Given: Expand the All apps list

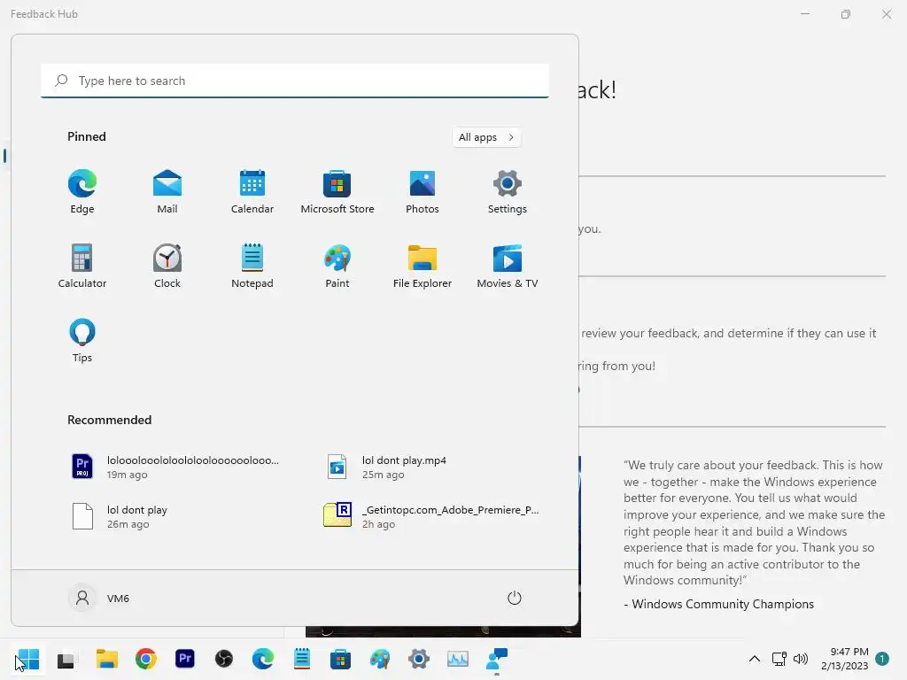Looking at the screenshot, I should [x=486, y=137].
